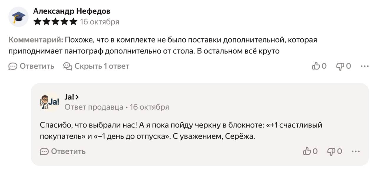Image resolution: width=377 pixels, height=175 pixels.
Task: Click "Ответить" under Александр Нефедов's review
Action: click(x=32, y=66)
